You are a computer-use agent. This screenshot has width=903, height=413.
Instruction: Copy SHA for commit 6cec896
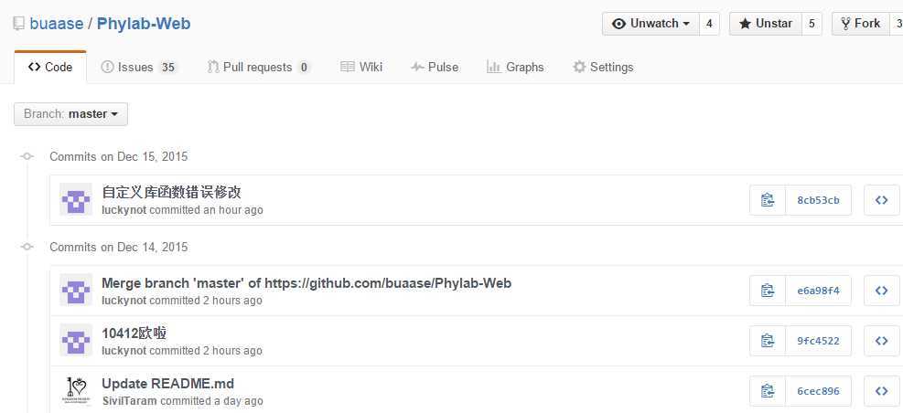tap(767, 391)
